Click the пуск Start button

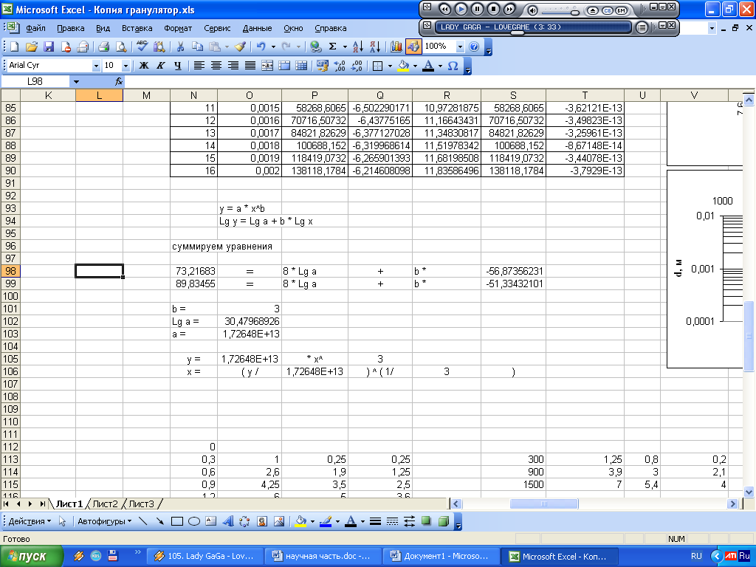[x=31, y=557]
